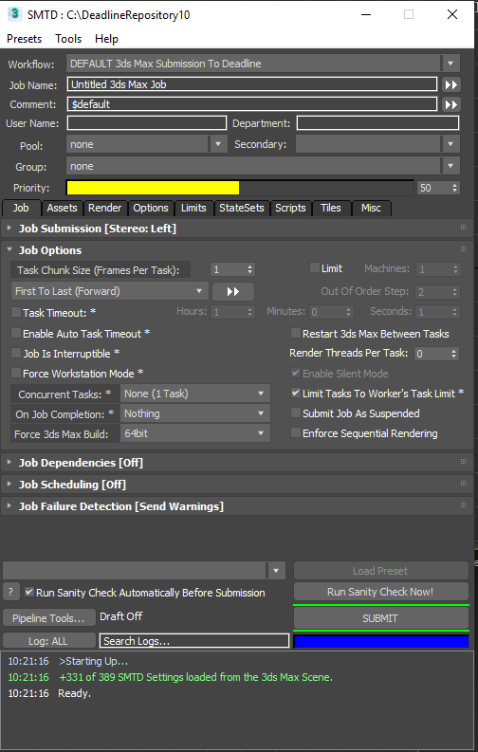This screenshot has height=752, width=478.
Task: Switch to the Assets tab
Action: [62, 208]
